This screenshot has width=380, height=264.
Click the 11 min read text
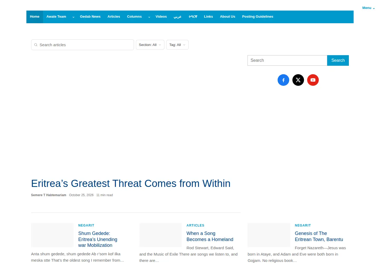click(104, 195)
